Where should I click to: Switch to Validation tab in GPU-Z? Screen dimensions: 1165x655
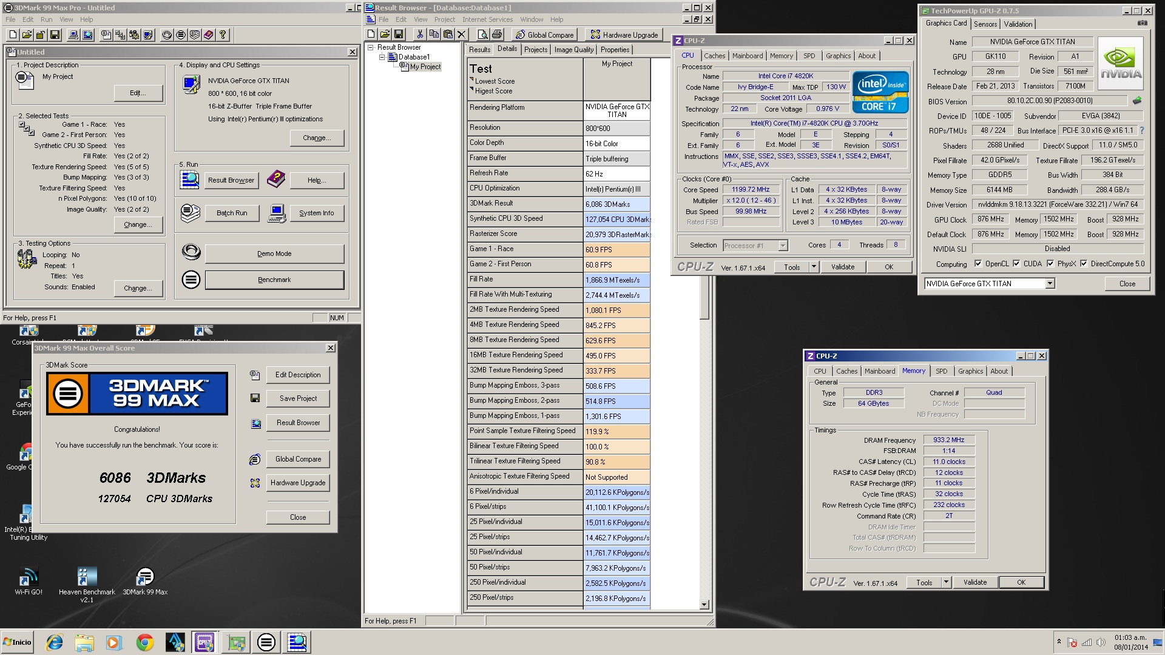(1018, 24)
